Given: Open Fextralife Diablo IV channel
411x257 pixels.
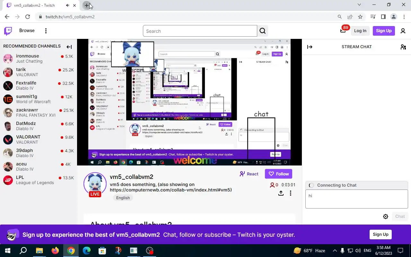Looking at the screenshot, I should pos(39,85).
